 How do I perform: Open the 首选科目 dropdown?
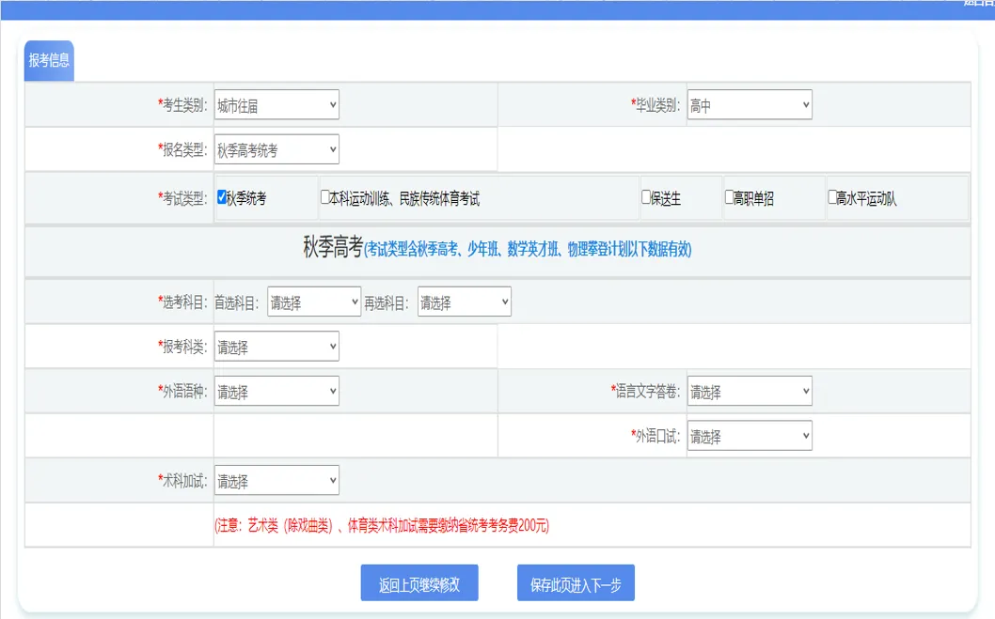[x=313, y=302]
